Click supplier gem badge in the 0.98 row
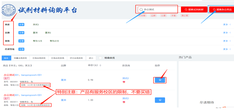Viewport: 234px width, 110px height. coord(124,82)
